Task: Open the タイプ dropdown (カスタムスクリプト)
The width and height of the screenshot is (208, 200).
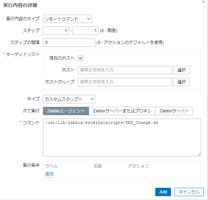Action: (x=69, y=99)
